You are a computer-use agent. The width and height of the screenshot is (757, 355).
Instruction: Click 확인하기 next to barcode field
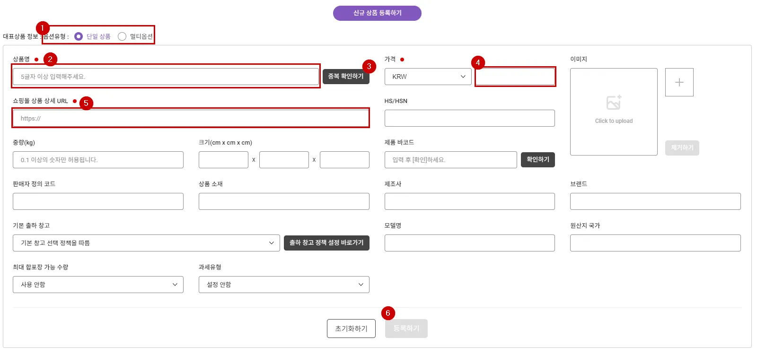point(537,160)
